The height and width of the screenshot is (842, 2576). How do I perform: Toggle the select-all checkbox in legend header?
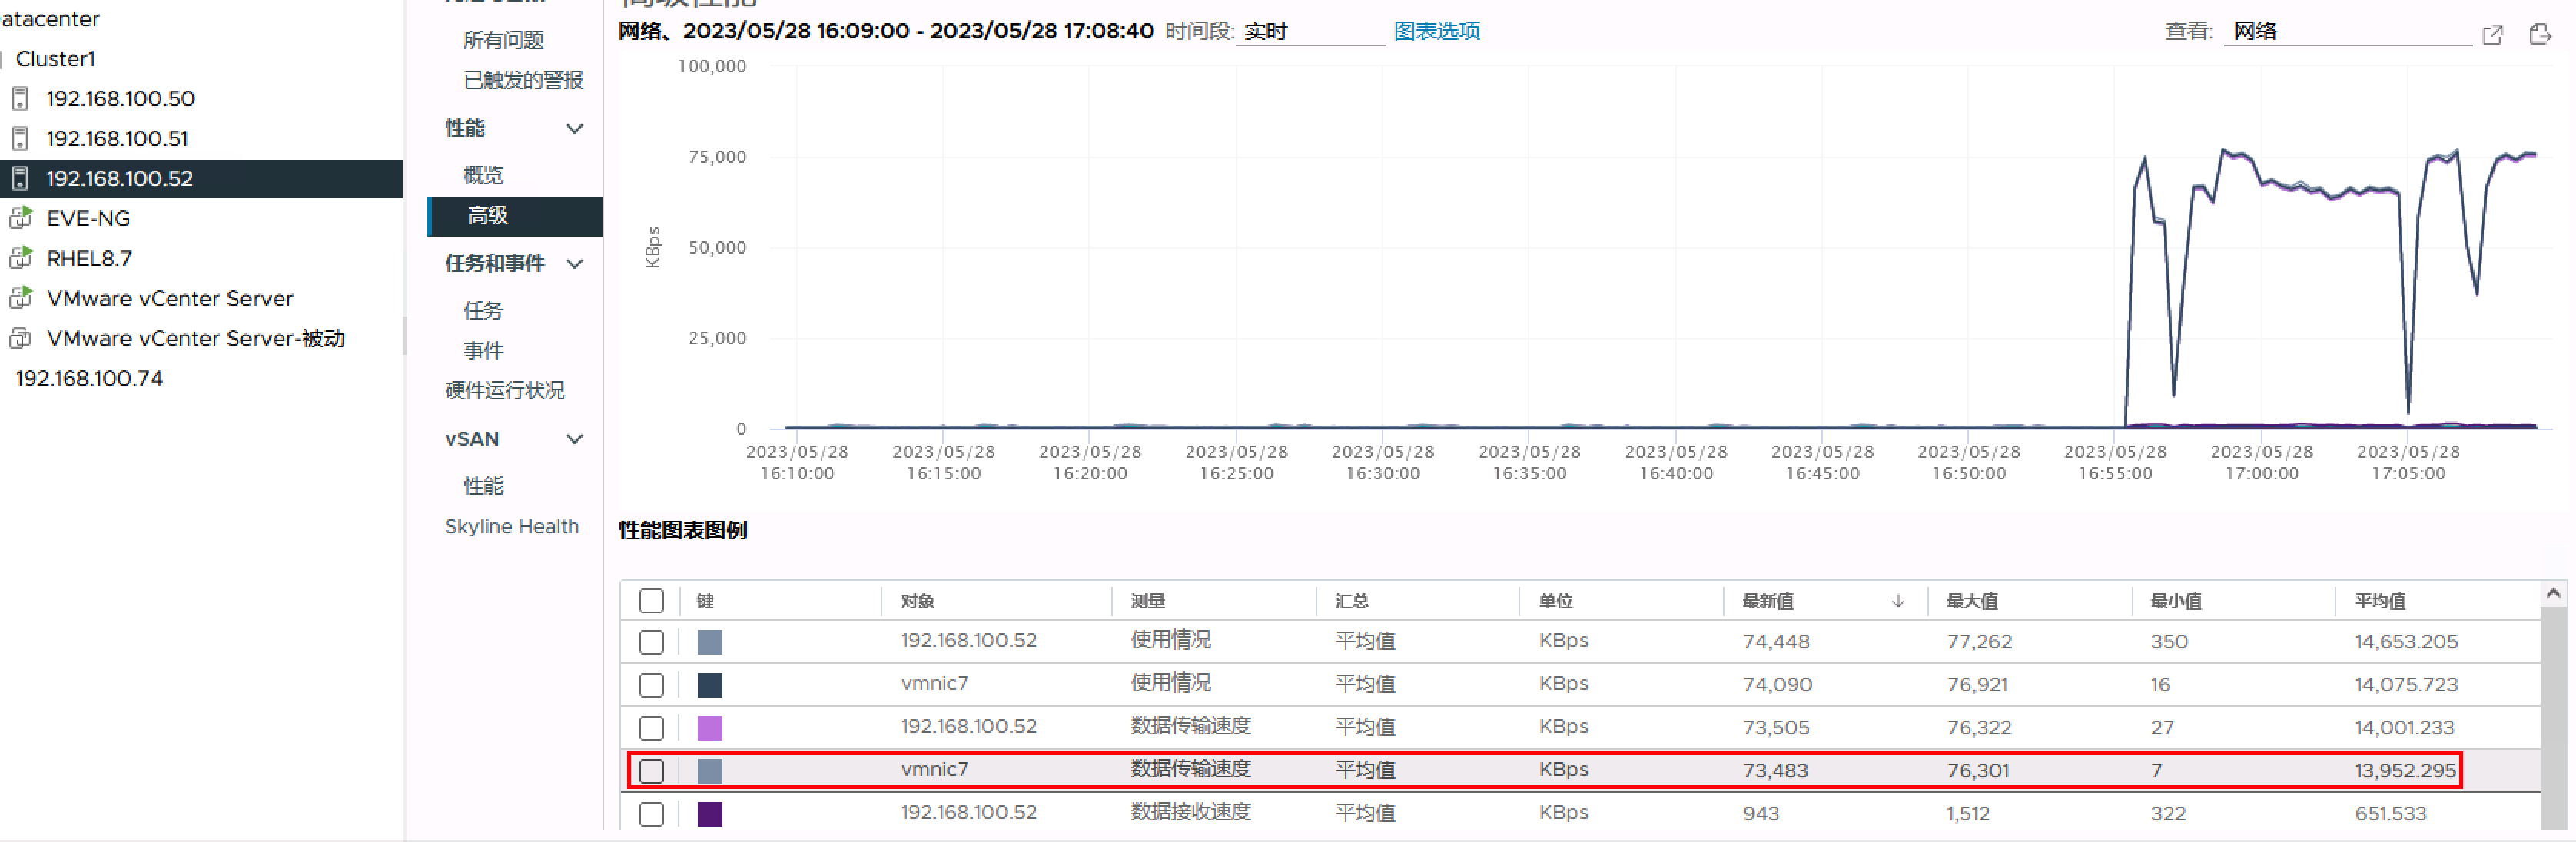coord(651,601)
